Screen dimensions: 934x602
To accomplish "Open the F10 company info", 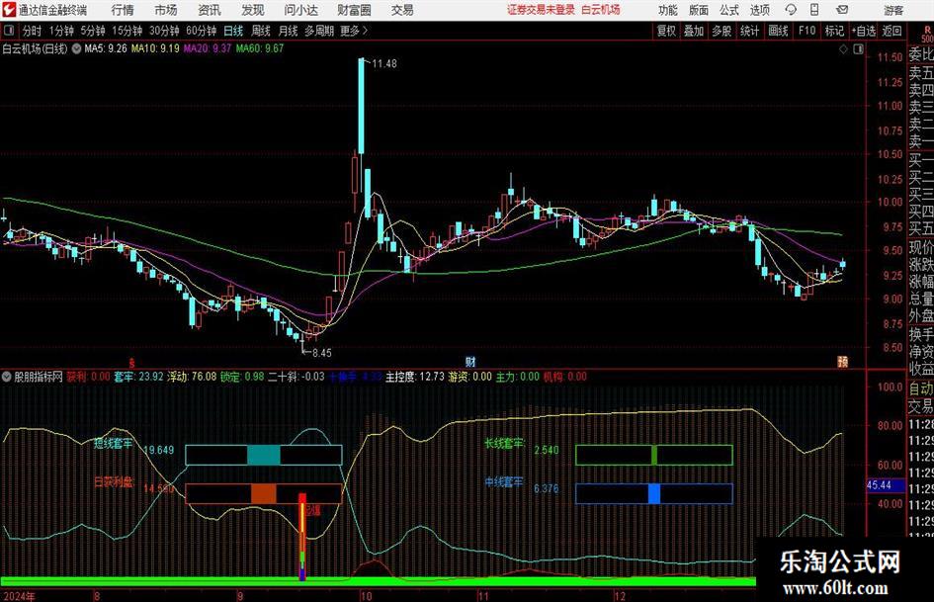I will (807, 31).
